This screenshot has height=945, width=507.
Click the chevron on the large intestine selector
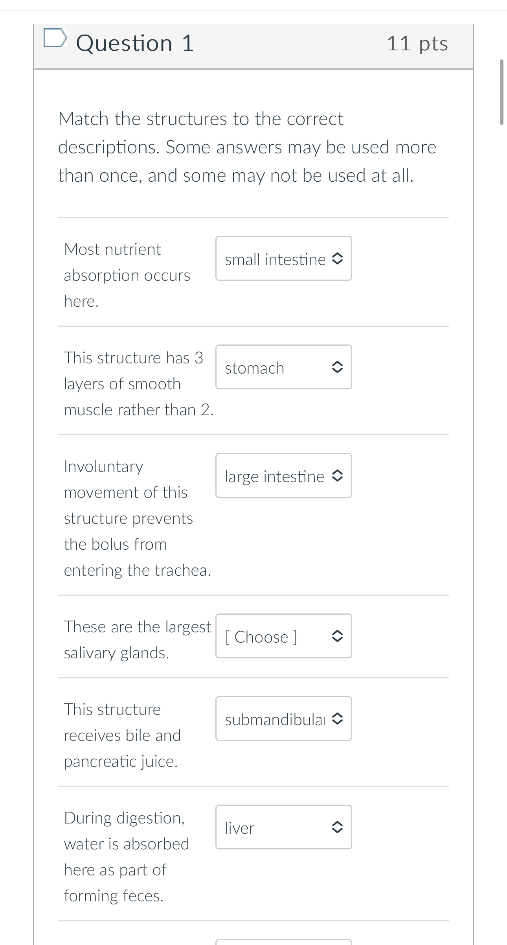pos(338,476)
